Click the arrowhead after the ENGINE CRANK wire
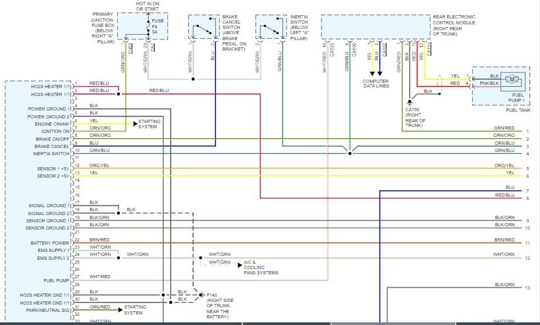This screenshot has height=325, width=540. point(136,124)
